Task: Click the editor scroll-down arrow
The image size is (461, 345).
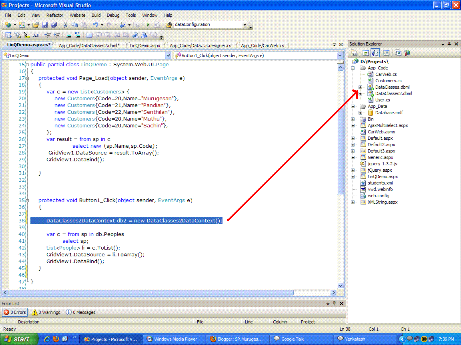Action: pyautogui.click(x=340, y=286)
